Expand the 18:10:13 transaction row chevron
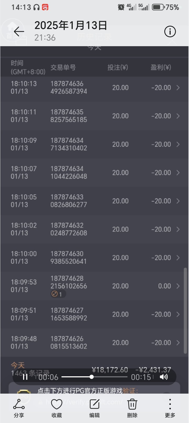Screen dimensions: 189x423 178,88
